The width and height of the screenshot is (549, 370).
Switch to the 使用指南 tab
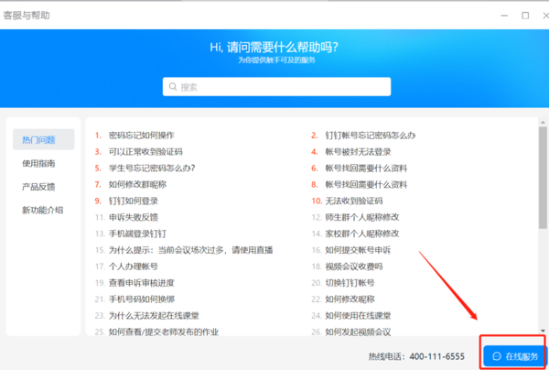tap(38, 163)
